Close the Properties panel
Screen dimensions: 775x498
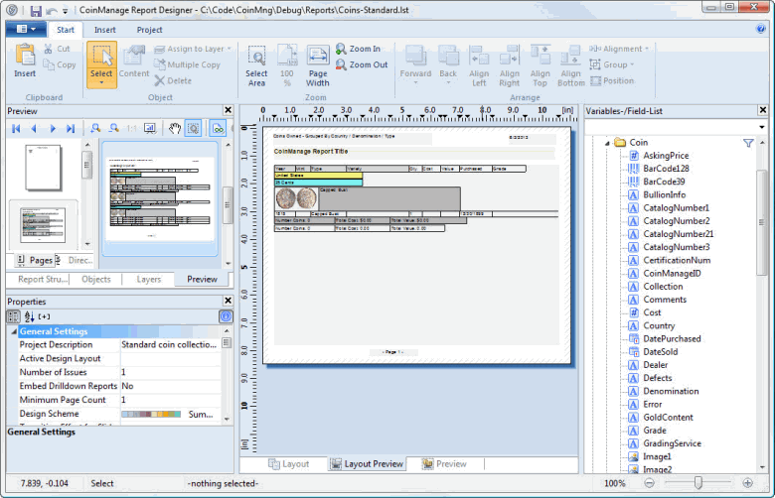(228, 300)
